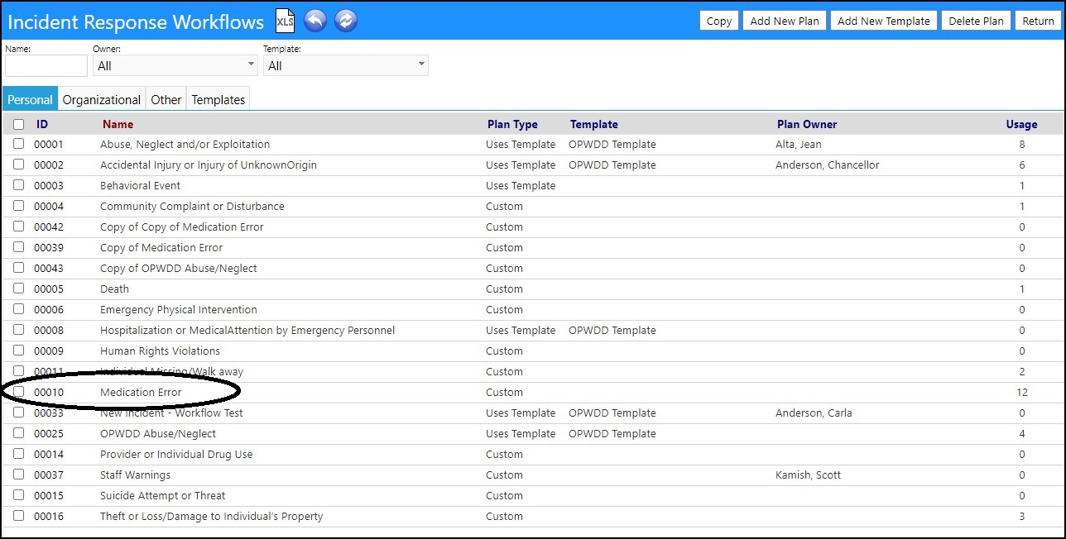Viewport: 1066px width, 539px height.
Task: Click the blue refresh icon
Action: pos(346,21)
